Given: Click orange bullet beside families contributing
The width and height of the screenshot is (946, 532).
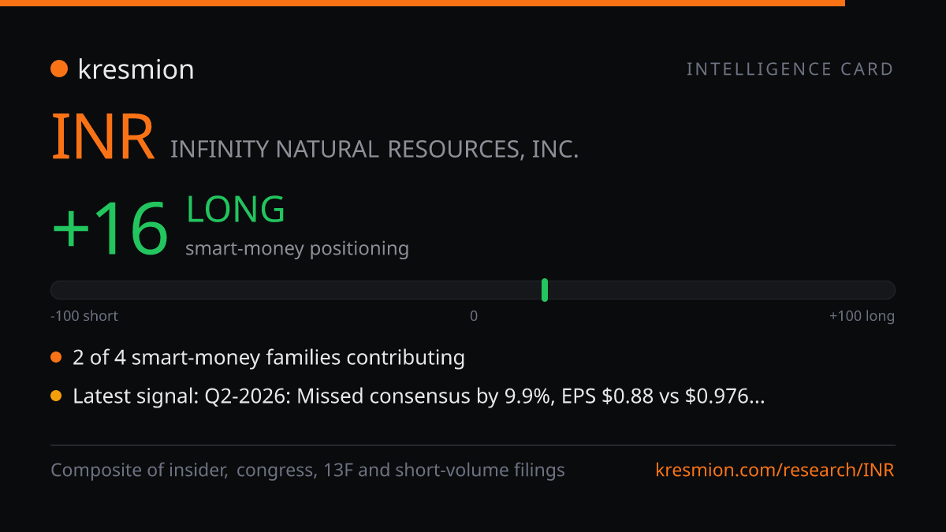Looking at the screenshot, I should tap(56, 358).
